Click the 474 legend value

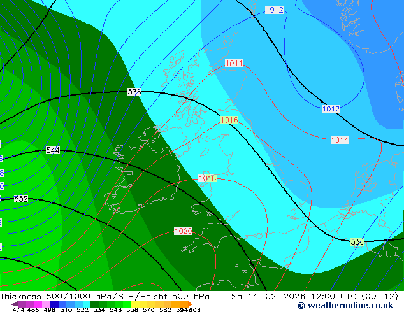(18, 309)
